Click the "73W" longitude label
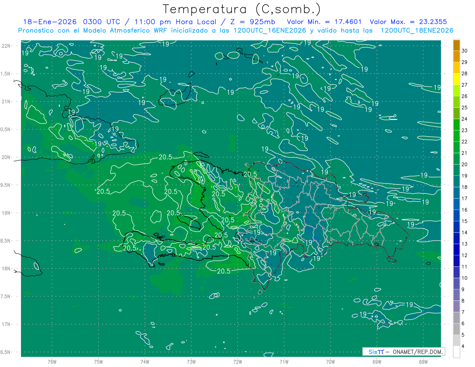This screenshot has height=367, width=475. (191, 361)
